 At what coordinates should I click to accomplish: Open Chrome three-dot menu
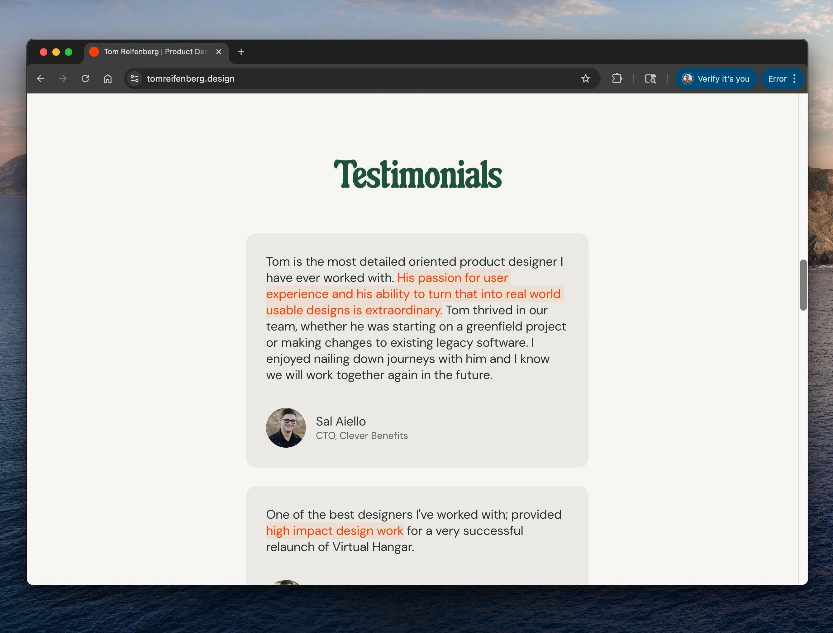[794, 79]
